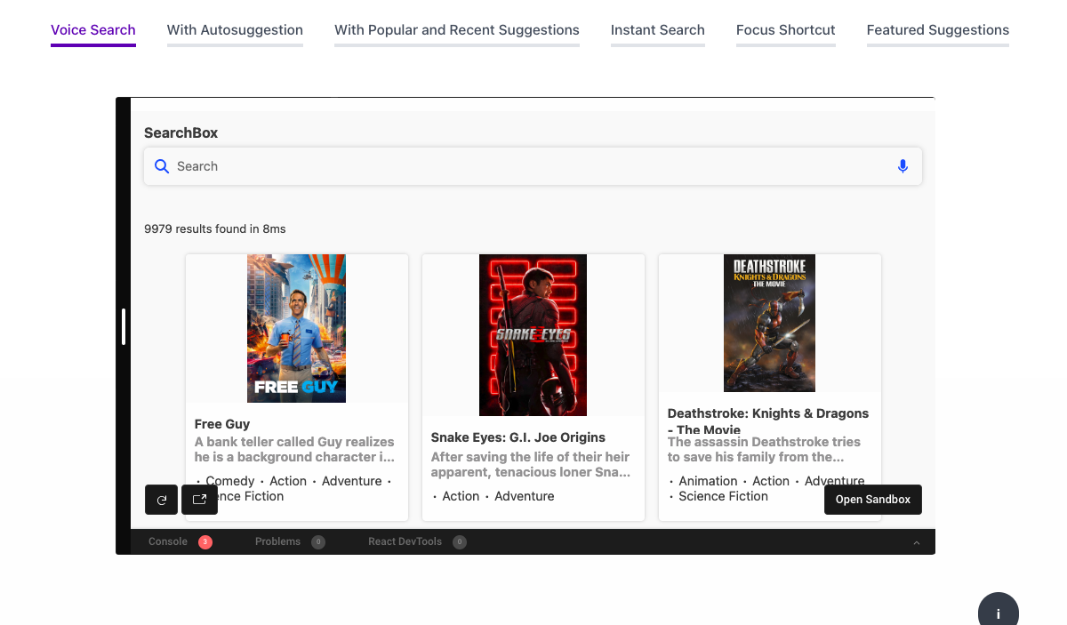Image resolution: width=1067 pixels, height=625 pixels.
Task: Open the Focus Shortcut demo
Action: click(x=785, y=29)
